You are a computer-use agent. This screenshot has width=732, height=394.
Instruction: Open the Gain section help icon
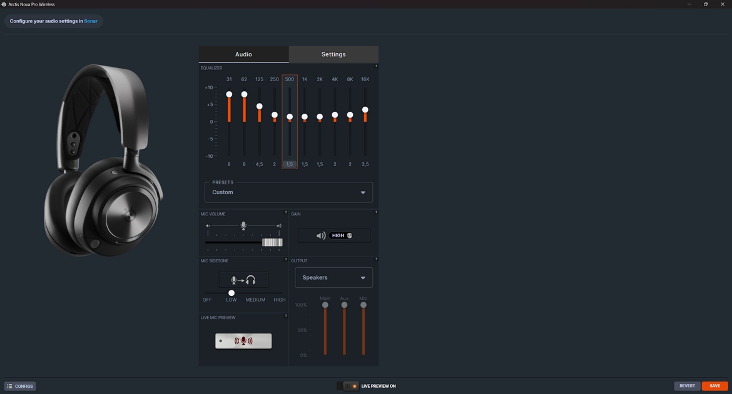pyautogui.click(x=376, y=212)
